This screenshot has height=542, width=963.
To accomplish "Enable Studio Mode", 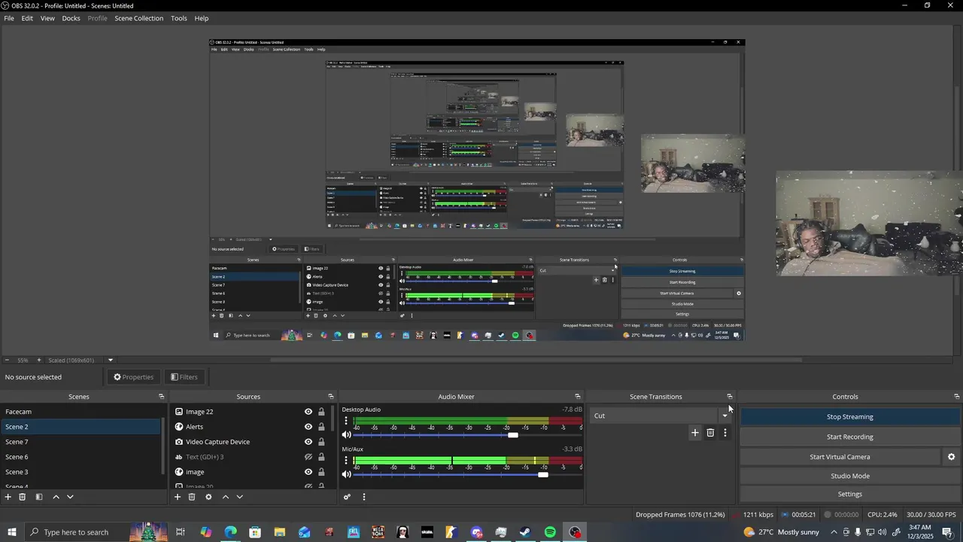I will (850, 476).
